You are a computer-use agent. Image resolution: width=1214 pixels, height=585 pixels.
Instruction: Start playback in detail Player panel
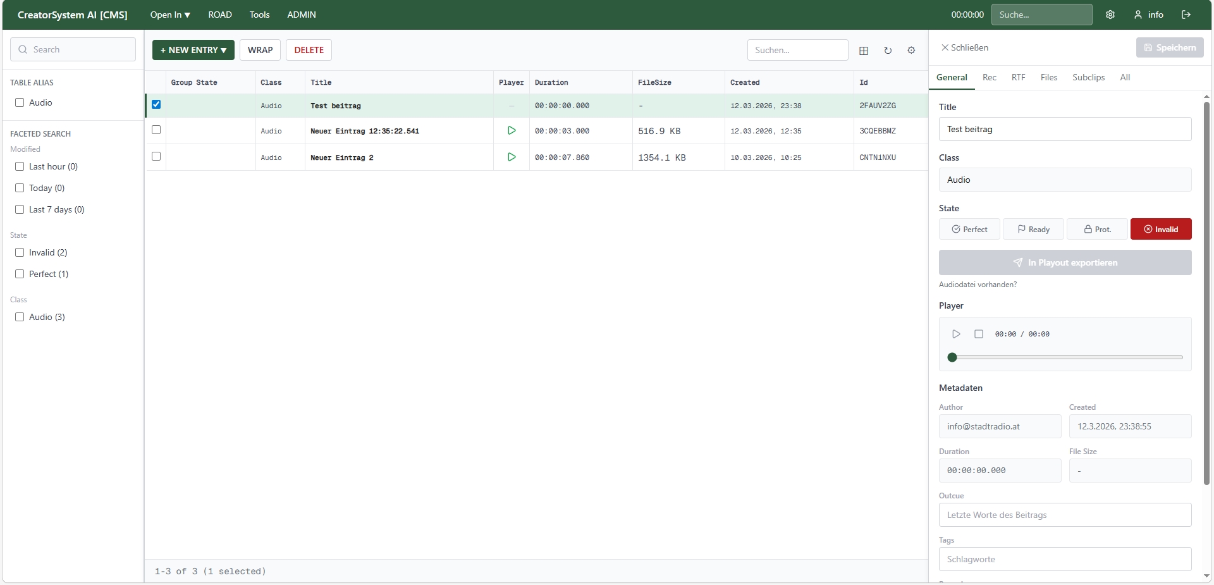click(956, 334)
